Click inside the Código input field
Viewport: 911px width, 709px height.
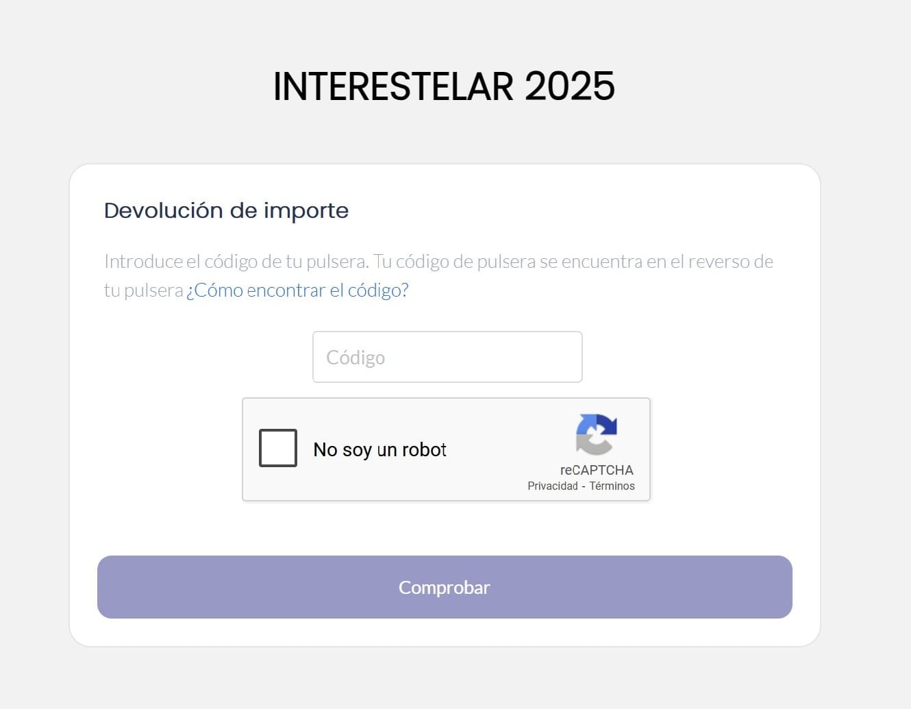(446, 356)
